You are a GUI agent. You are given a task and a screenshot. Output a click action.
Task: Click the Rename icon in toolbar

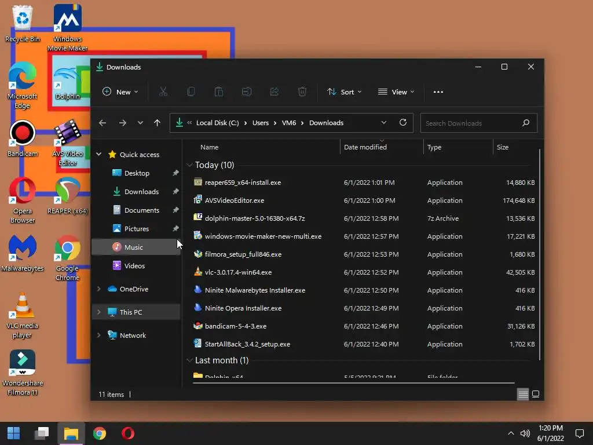tap(247, 92)
